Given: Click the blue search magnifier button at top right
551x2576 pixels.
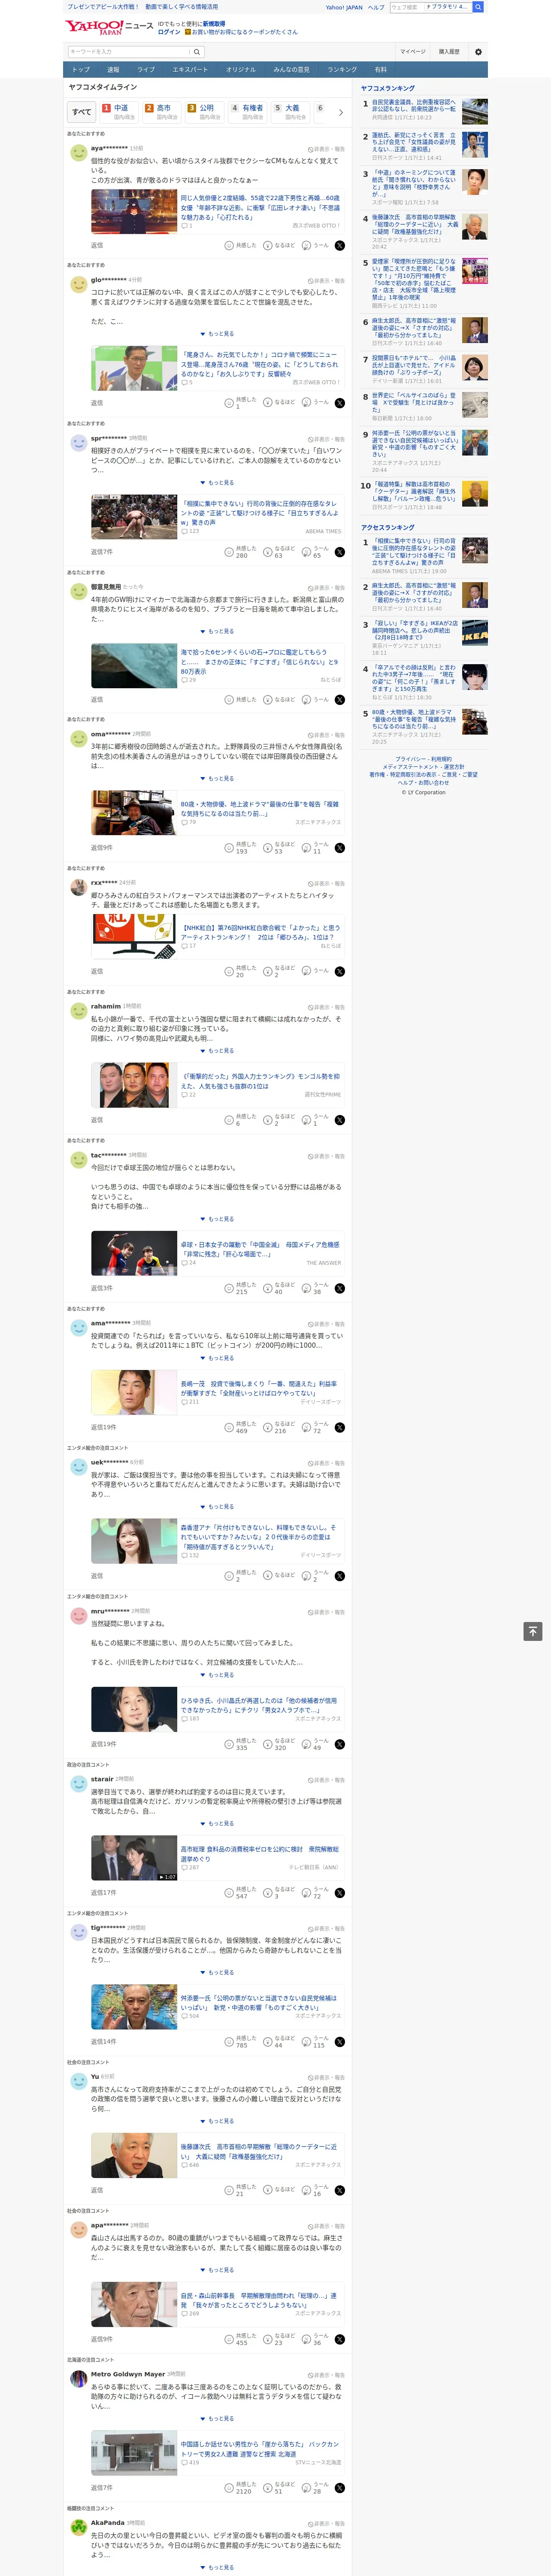Looking at the screenshot, I should (x=478, y=7).
